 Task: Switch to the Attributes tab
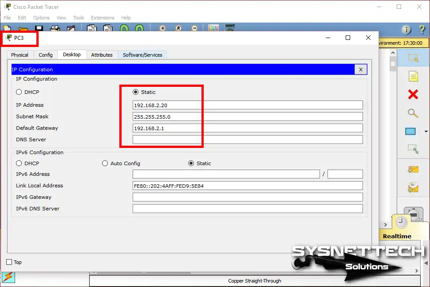(x=102, y=55)
